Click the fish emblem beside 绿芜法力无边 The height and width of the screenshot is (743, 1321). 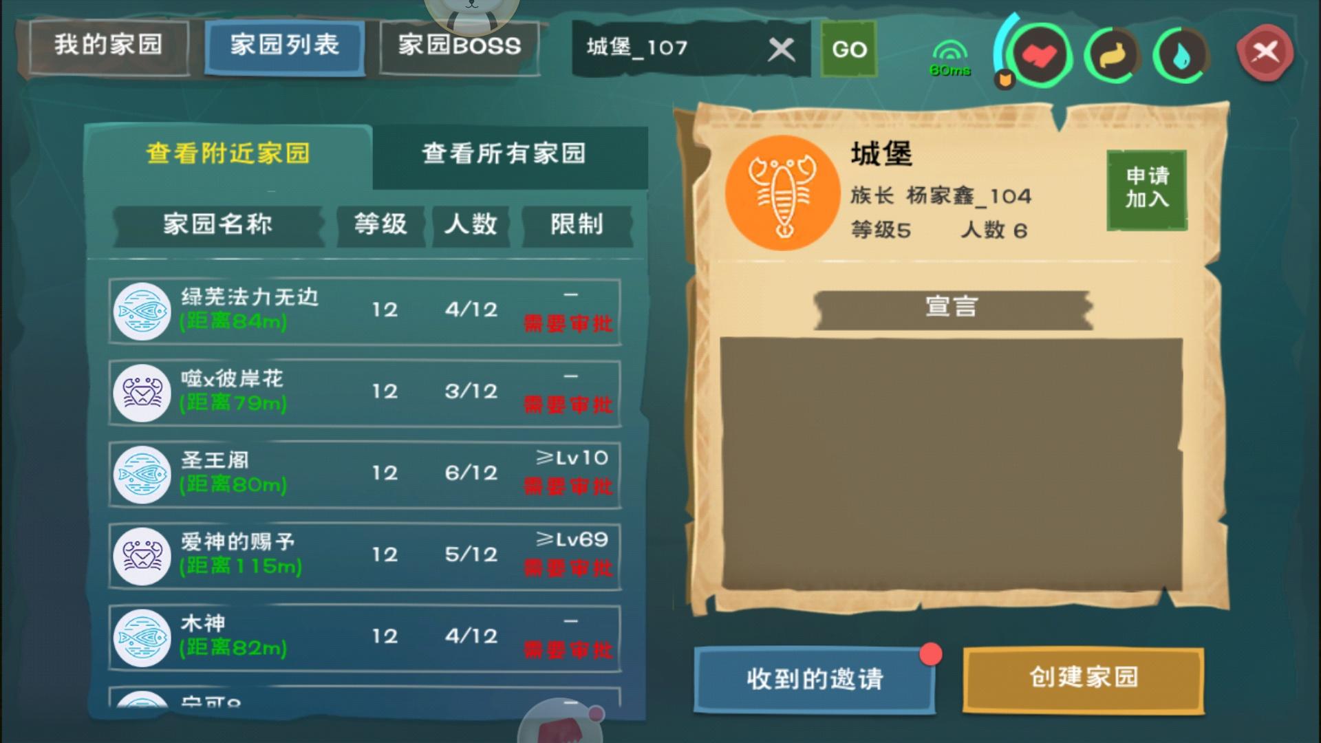tap(142, 311)
